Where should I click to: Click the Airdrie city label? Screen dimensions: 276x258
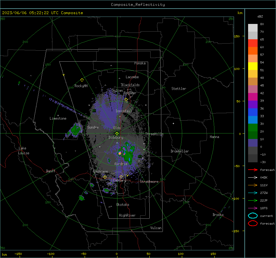121,164
